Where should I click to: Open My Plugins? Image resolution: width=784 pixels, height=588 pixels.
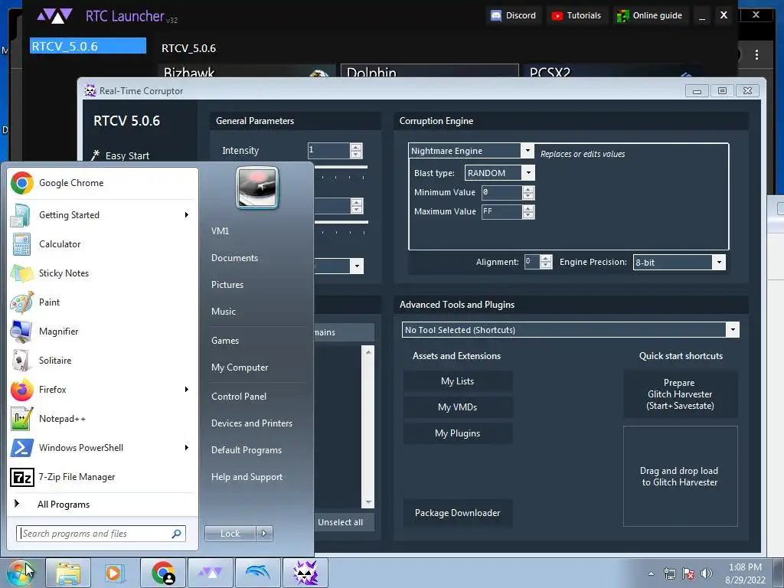point(458,433)
